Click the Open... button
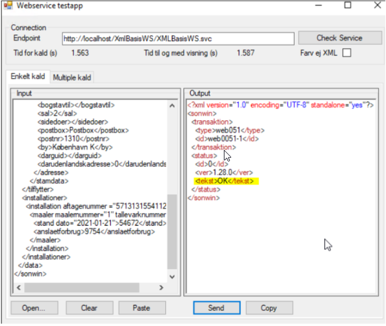 coord(34,308)
